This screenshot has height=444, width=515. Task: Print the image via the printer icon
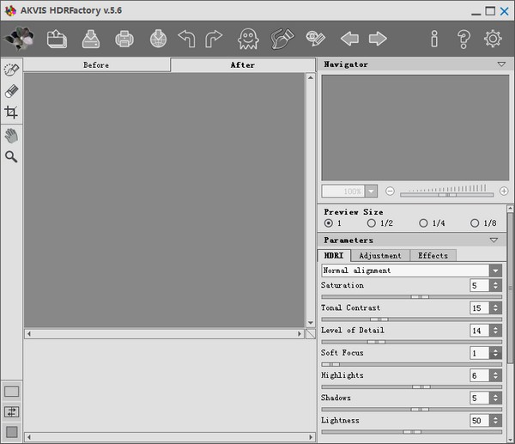[x=124, y=39]
